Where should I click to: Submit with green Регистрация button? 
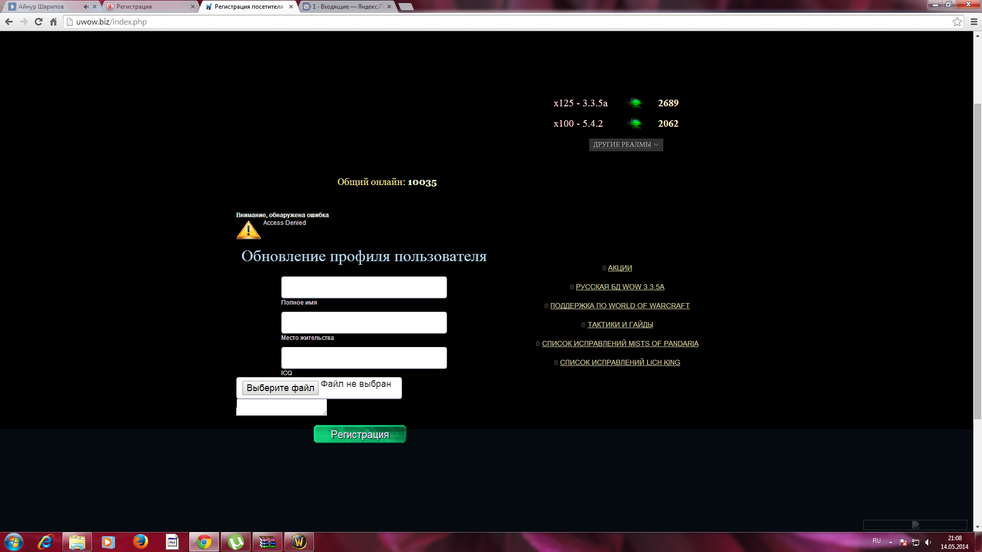360,434
